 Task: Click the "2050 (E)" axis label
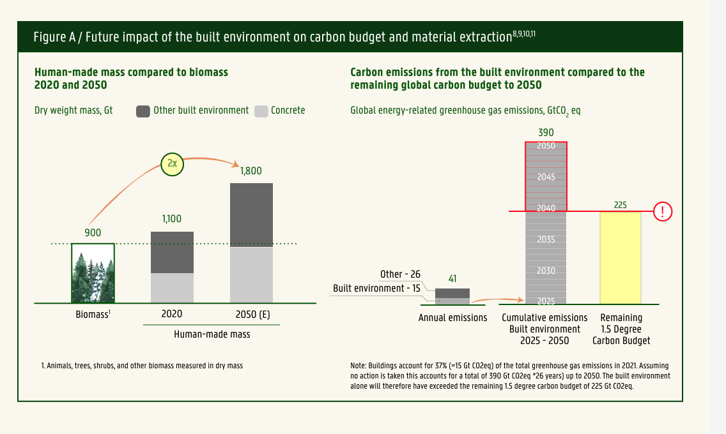[x=253, y=314]
